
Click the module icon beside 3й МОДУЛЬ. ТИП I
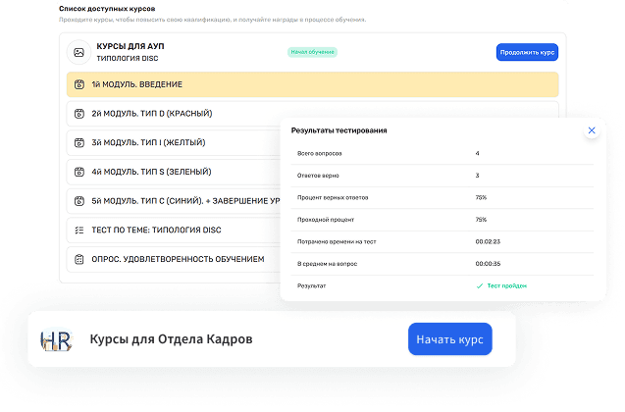[79, 142]
